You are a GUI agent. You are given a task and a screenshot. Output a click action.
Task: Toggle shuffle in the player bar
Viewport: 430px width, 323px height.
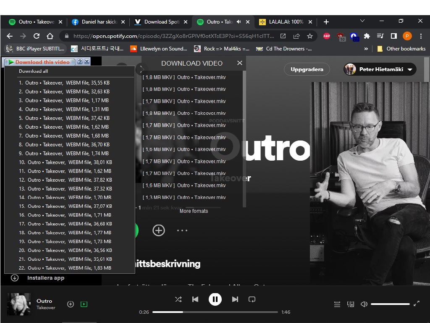point(178,299)
